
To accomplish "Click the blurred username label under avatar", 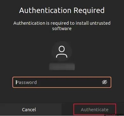I will [x=62, y=67].
